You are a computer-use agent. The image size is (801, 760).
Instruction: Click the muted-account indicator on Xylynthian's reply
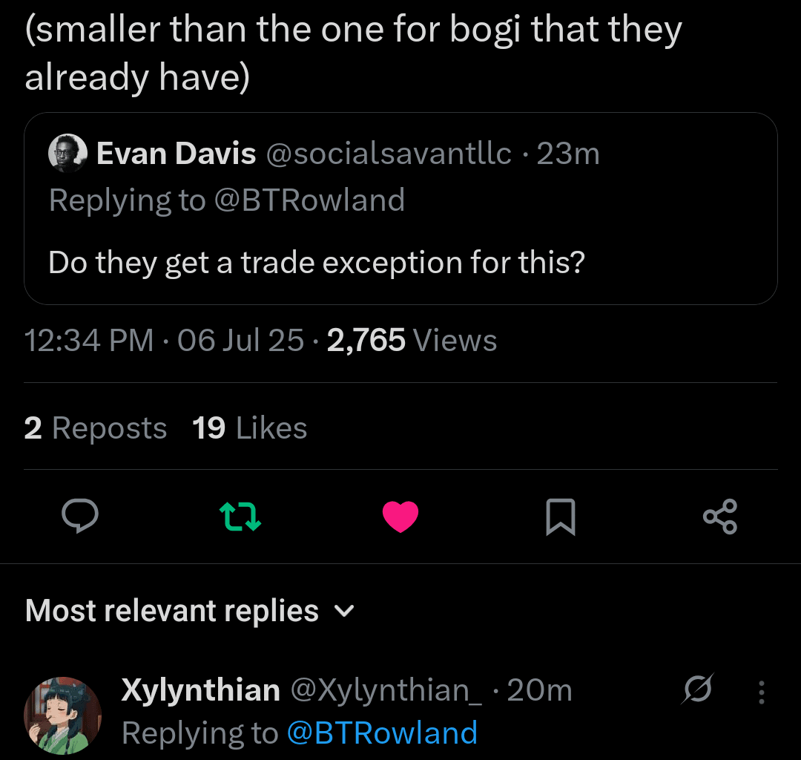(698, 689)
